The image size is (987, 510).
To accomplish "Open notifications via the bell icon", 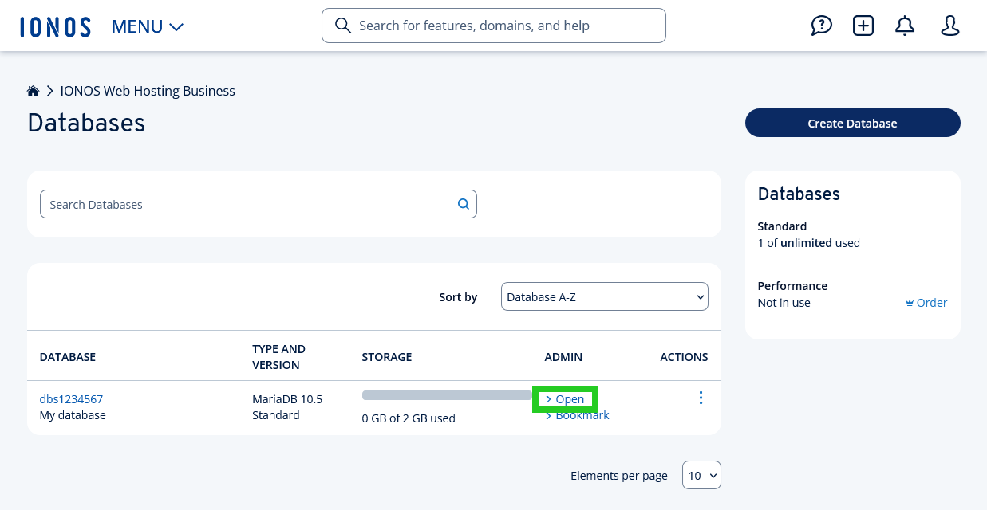I will click(x=904, y=25).
